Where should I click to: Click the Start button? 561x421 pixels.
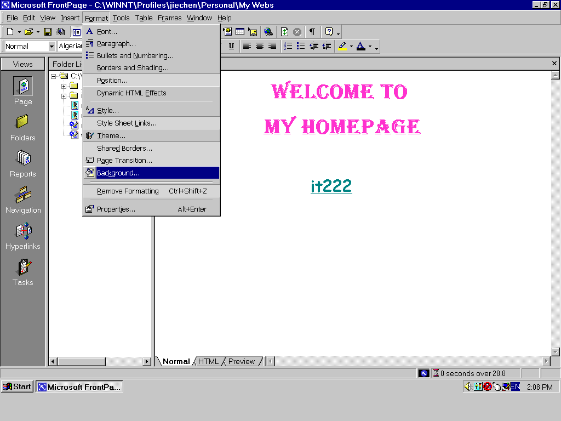(x=17, y=386)
